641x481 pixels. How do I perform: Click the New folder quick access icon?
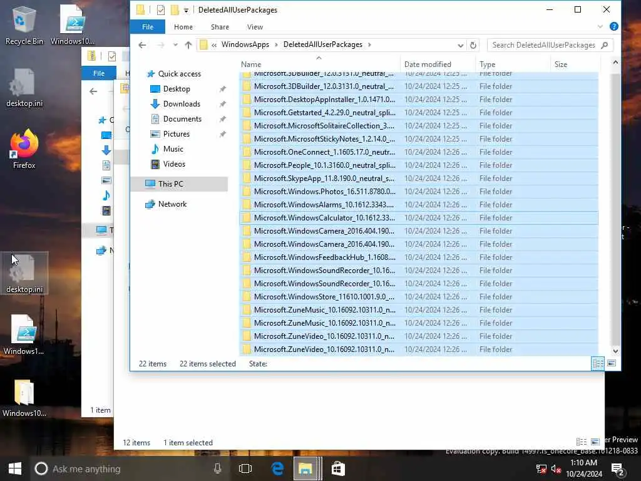tap(175, 10)
